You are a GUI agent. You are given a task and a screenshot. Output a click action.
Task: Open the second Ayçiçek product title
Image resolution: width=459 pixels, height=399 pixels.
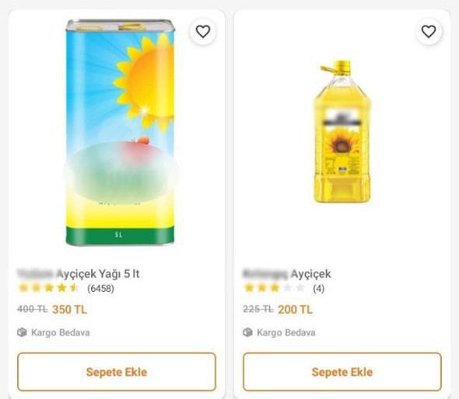[287, 274]
